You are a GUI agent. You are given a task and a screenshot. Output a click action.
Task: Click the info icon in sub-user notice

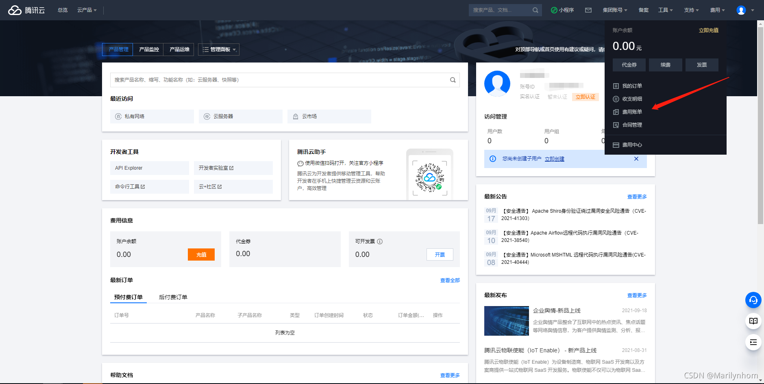pos(493,159)
